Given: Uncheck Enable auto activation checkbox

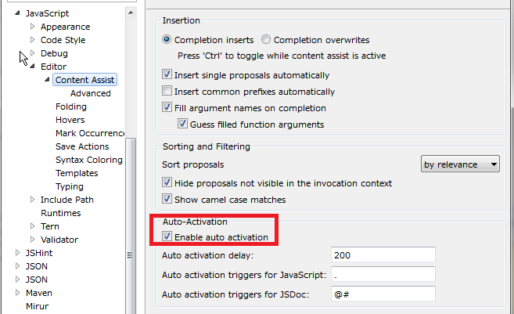Looking at the screenshot, I should tap(167, 236).
